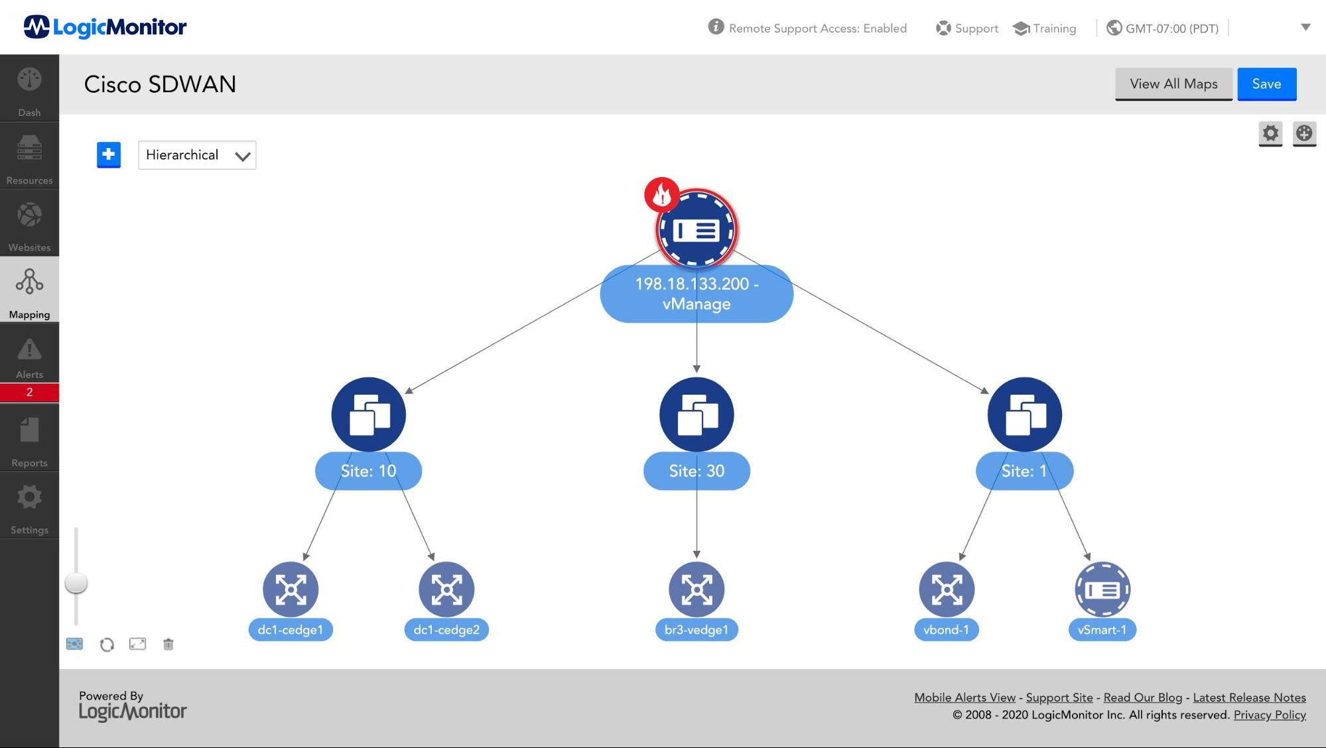Open the account dropdown arrow
Viewport: 1326px width, 748px height.
1305,27
